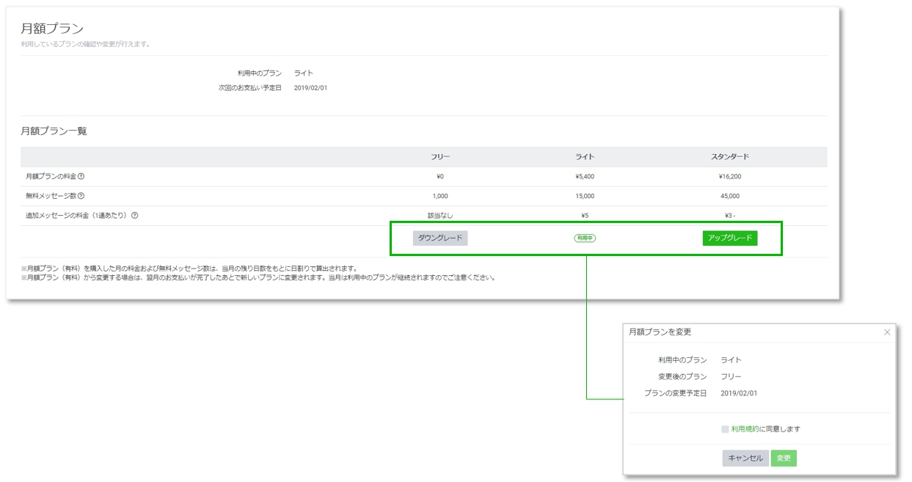Image resolution: width=912 pixels, height=482 pixels.
Task: Click the 月額プラン page heading
Action: tap(52, 29)
